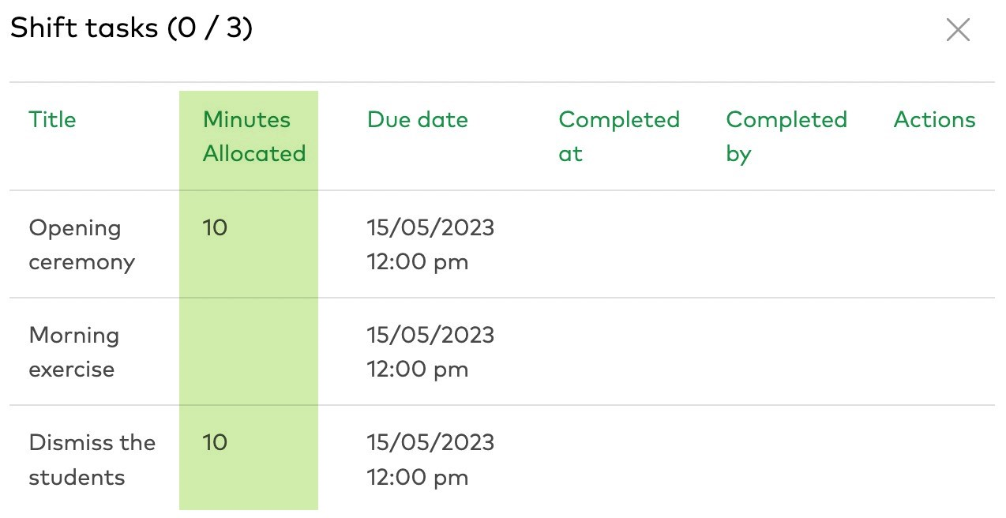Click the empty minutes cell for Morning exercise

tap(249, 352)
